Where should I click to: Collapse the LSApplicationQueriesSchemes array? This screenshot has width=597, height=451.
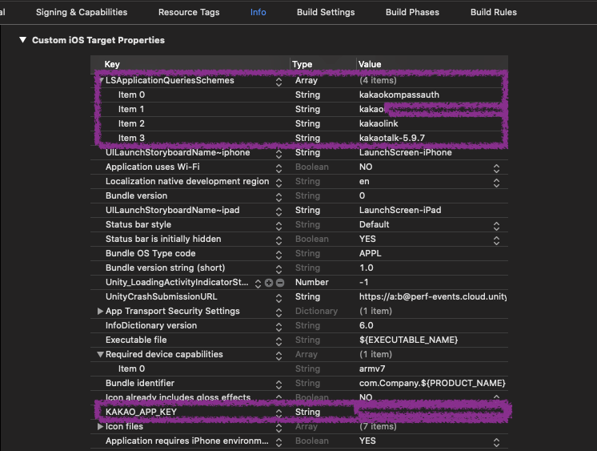click(100, 81)
